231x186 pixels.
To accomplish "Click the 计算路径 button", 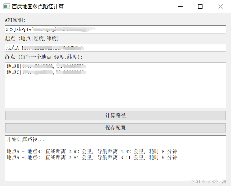I will pos(115,115).
